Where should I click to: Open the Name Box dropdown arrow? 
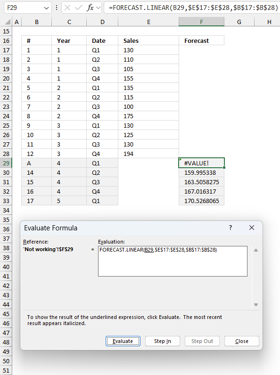(x=46, y=8)
